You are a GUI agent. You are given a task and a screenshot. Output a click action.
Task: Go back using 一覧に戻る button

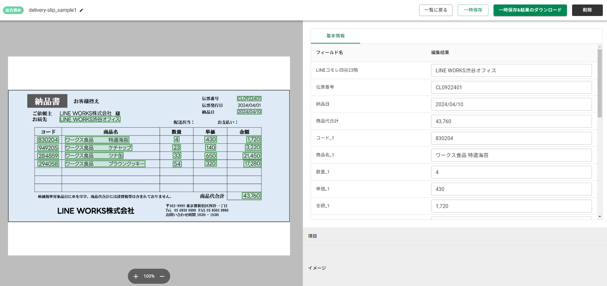tap(436, 10)
